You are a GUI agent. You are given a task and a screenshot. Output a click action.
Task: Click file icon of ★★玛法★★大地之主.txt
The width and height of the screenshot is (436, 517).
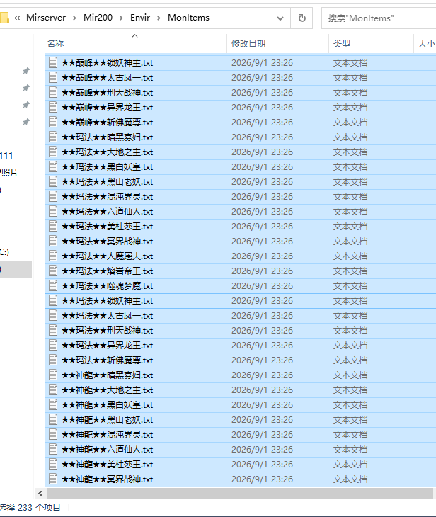(x=53, y=152)
